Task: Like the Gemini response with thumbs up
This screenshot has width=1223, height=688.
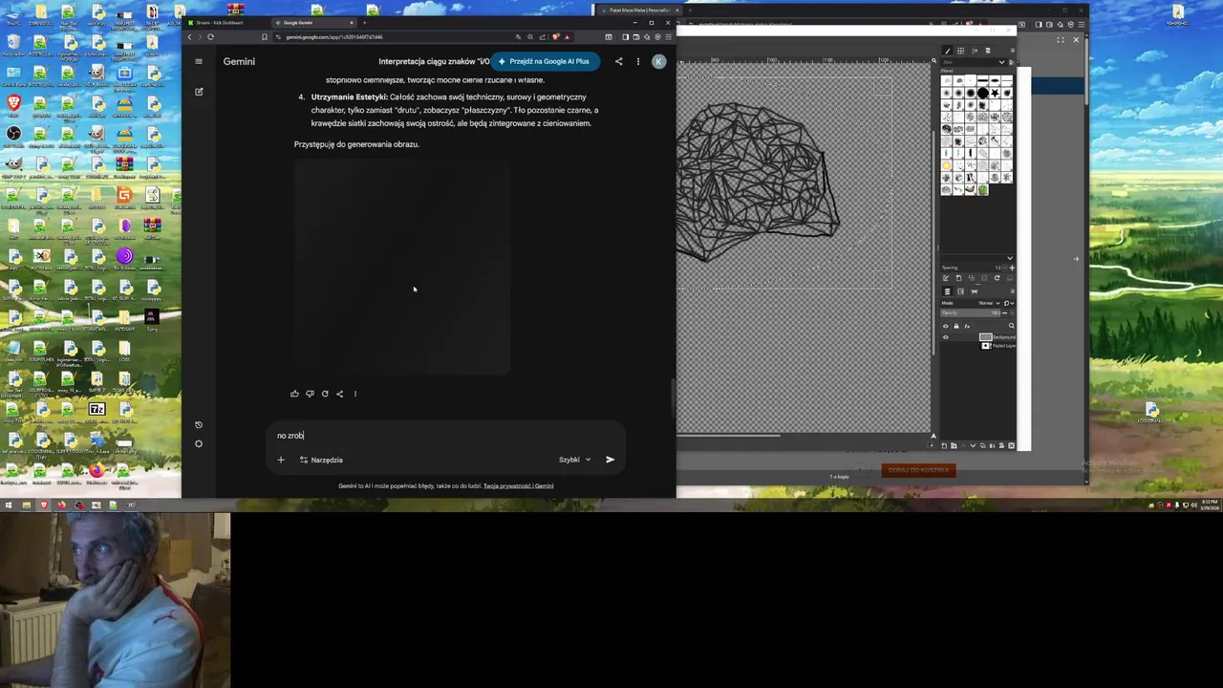Action: (x=294, y=394)
